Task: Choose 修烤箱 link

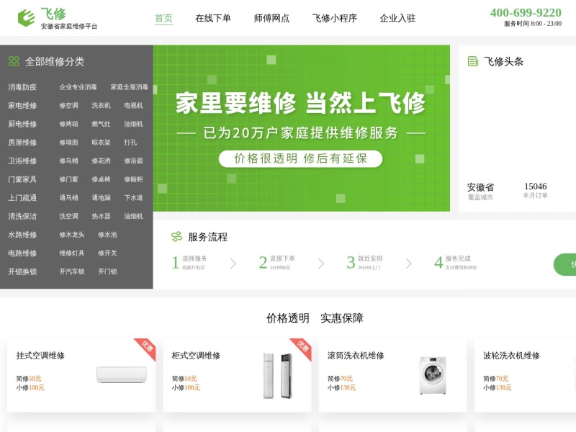Action: [68, 124]
